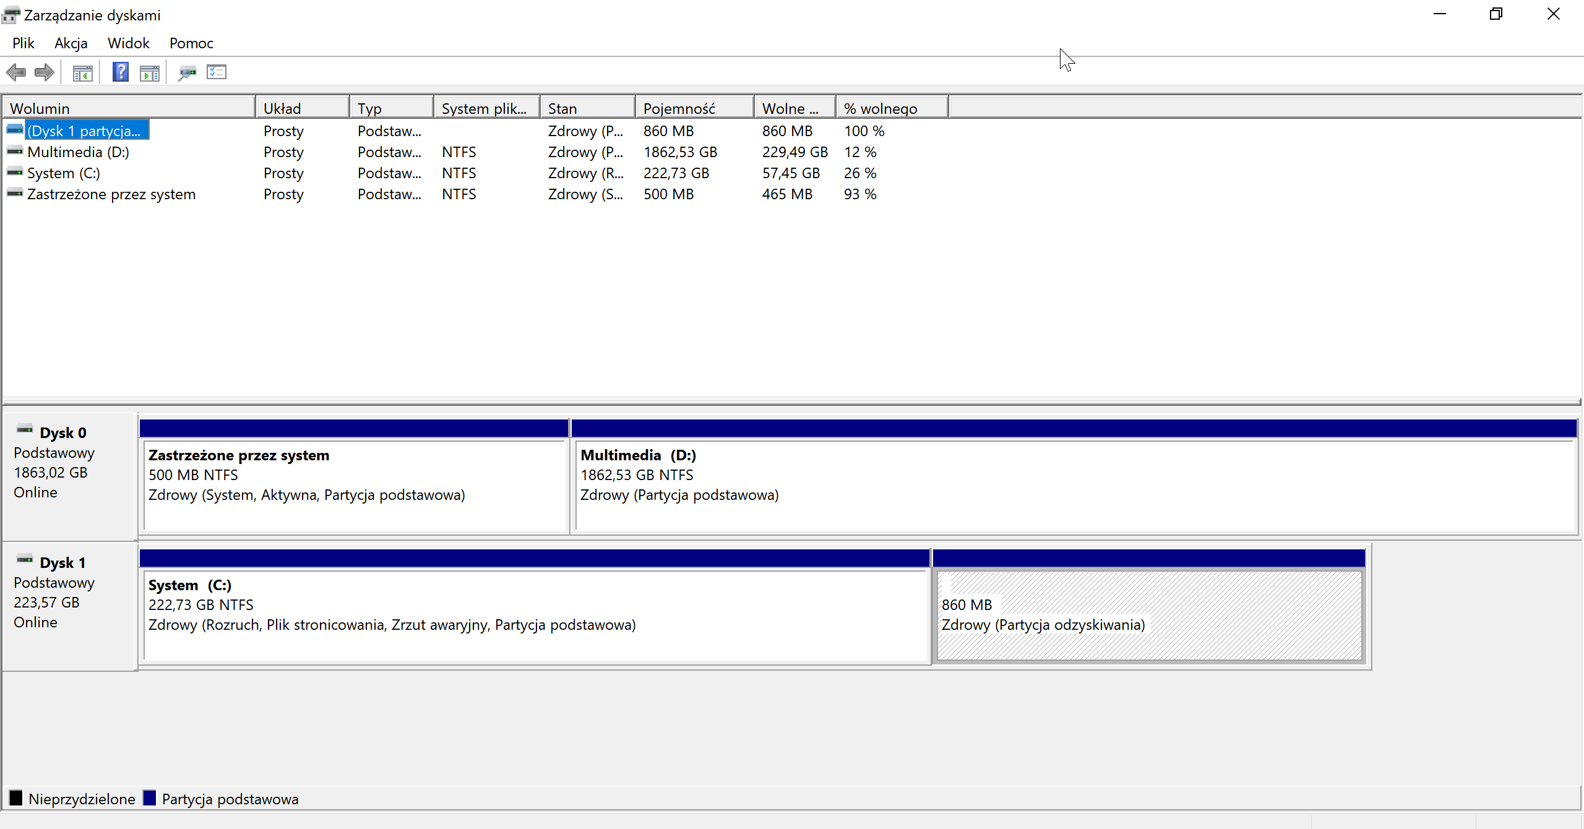Image resolution: width=1584 pixels, height=829 pixels.
Task: Click the Back arrow toolbar icon
Action: [x=16, y=72]
